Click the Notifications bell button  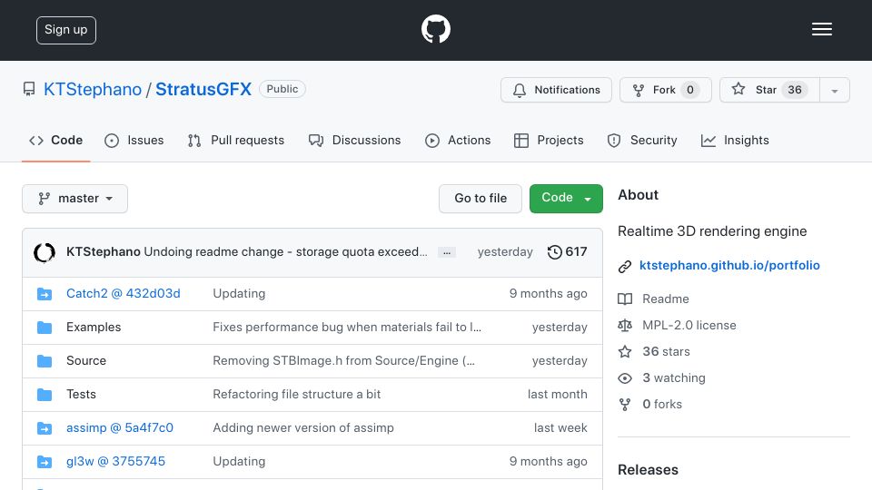pyautogui.click(x=556, y=90)
